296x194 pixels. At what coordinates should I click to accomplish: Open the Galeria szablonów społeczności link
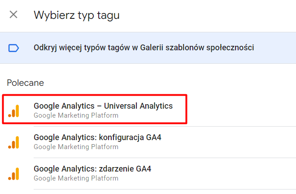pyautogui.click(x=148, y=48)
